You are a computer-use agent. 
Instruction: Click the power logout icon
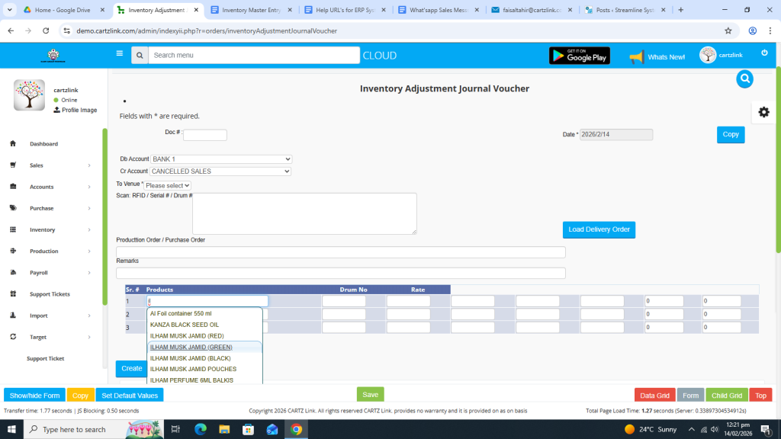pyautogui.click(x=764, y=53)
